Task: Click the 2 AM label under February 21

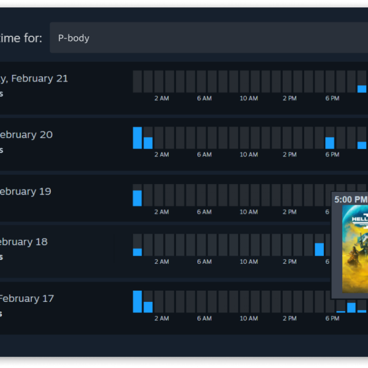Action: 162,98
